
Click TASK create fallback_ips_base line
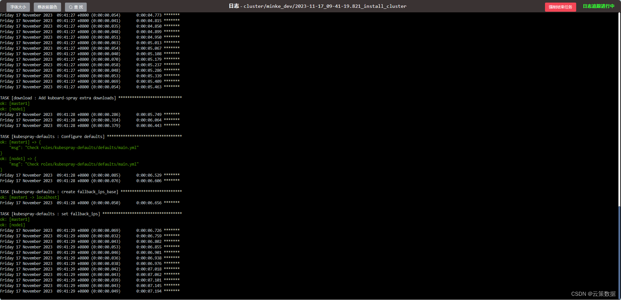pos(91,192)
